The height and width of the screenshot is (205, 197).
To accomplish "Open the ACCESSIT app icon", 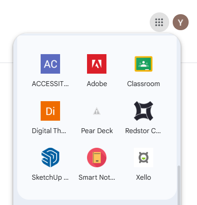I will 50,64.
